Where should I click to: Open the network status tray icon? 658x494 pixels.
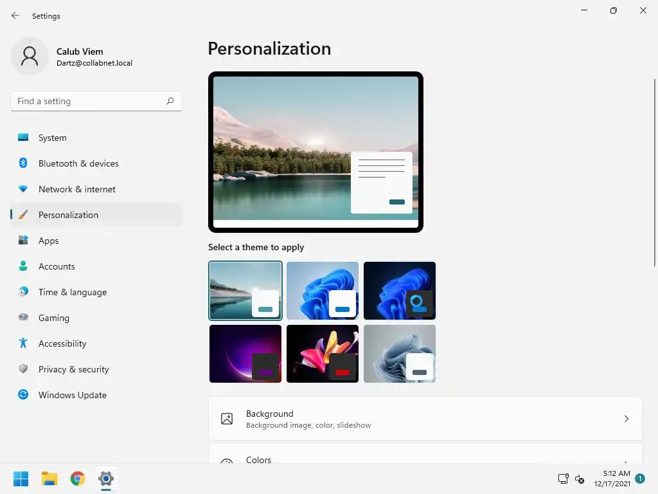tap(563, 479)
